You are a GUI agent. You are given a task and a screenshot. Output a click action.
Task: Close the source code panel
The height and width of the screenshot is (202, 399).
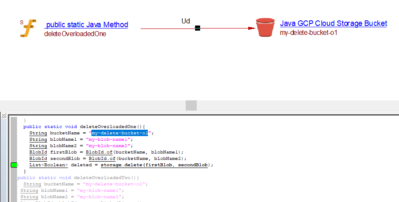(x=3, y=115)
